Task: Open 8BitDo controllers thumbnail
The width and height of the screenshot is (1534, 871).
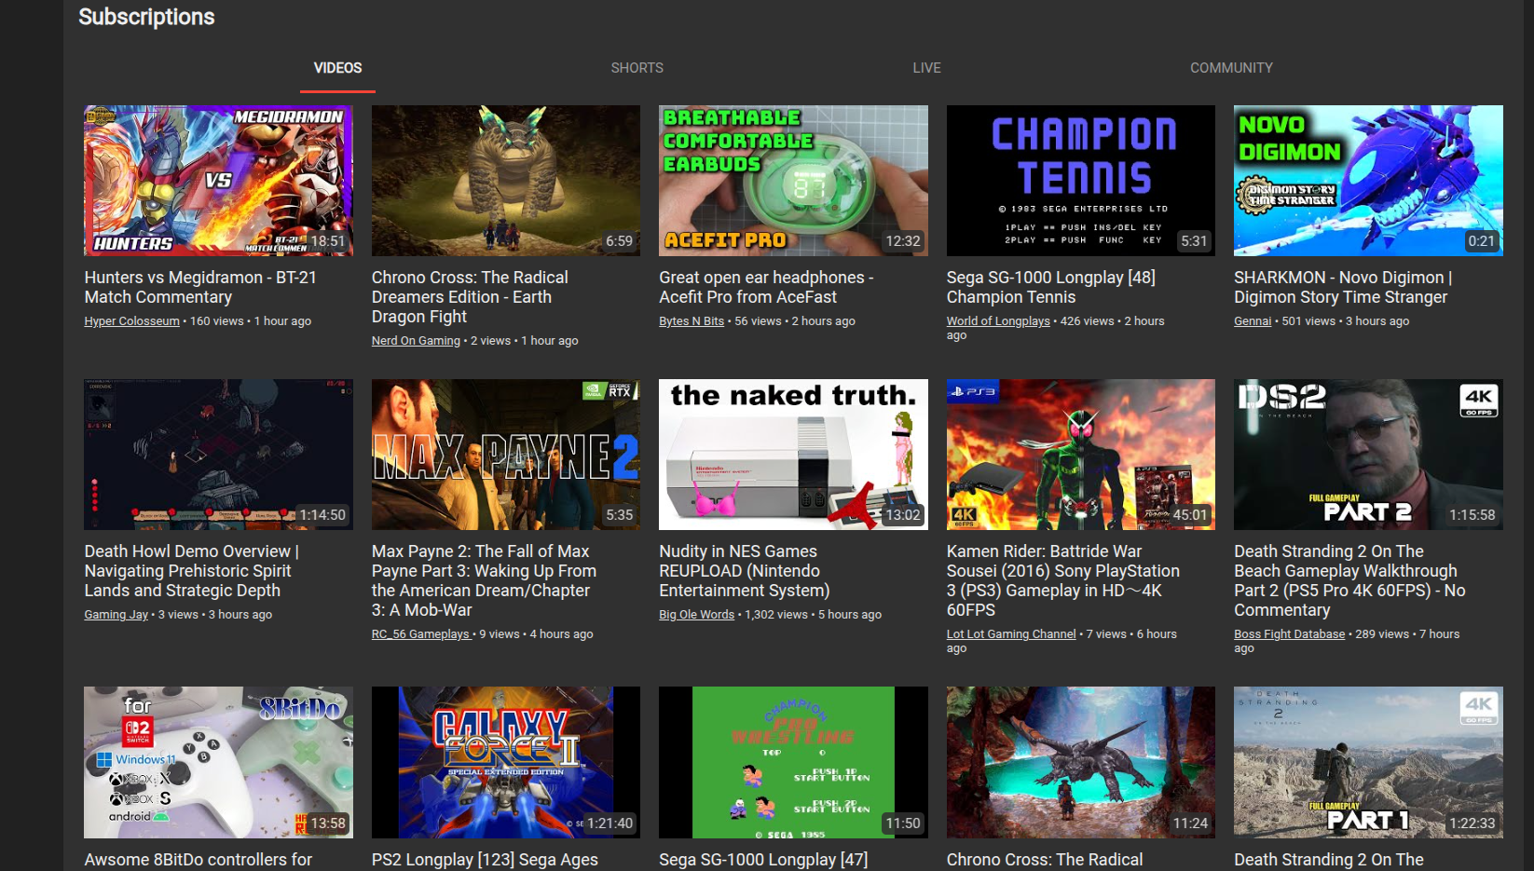Action: [x=218, y=762]
